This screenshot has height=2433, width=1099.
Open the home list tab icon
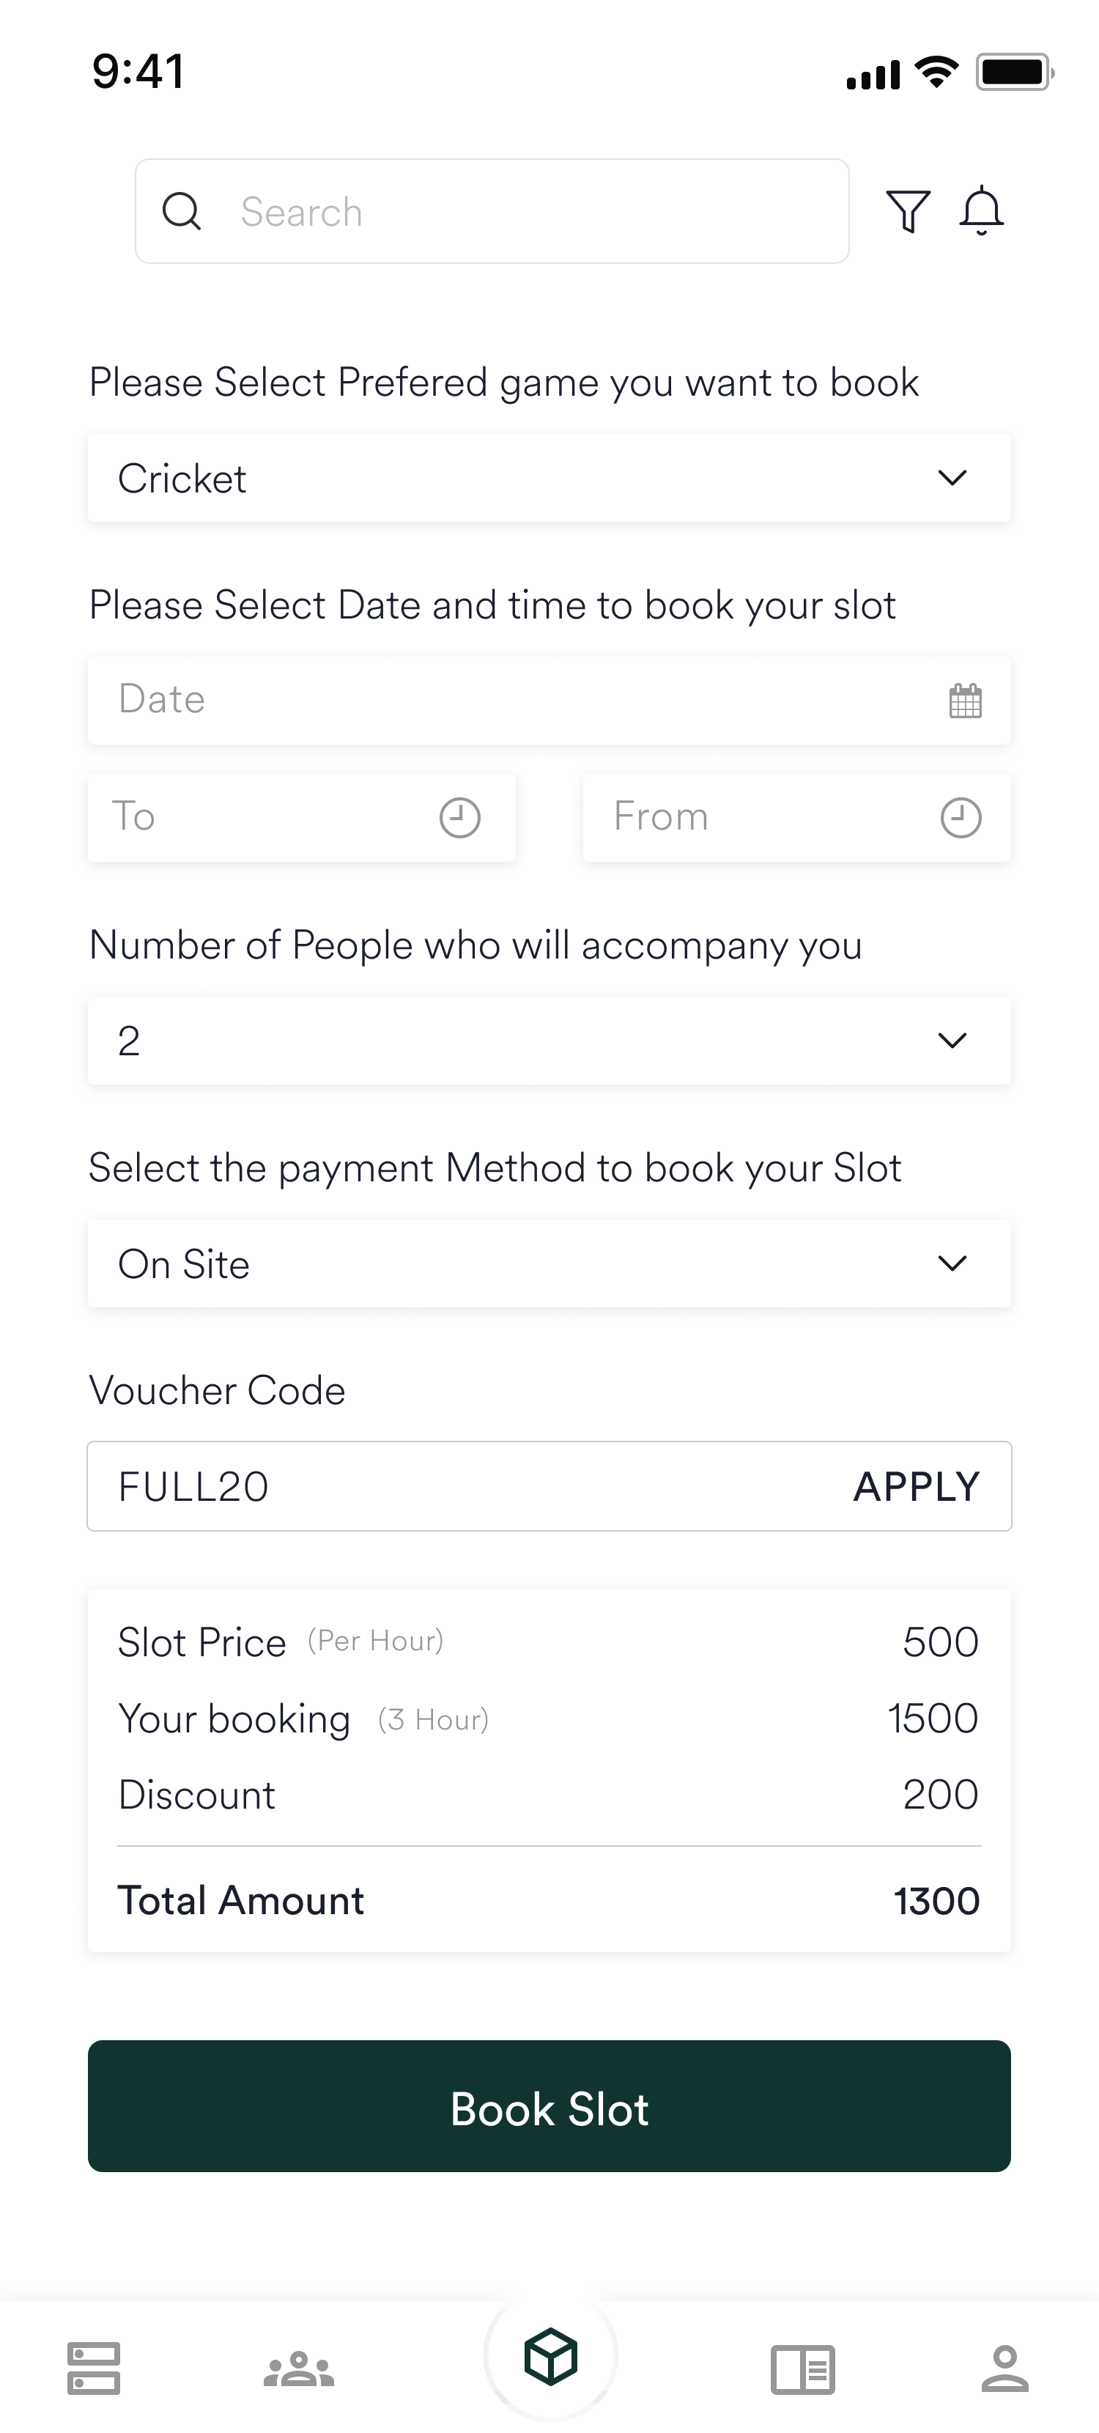94,2368
